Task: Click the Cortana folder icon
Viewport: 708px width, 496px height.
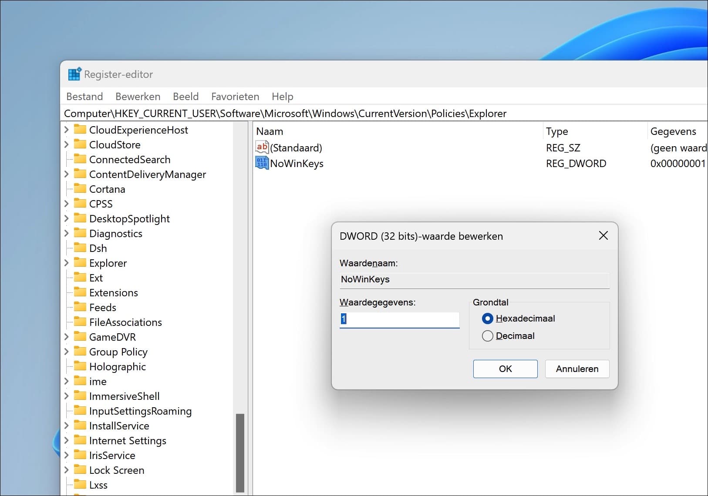Action: pyautogui.click(x=80, y=189)
